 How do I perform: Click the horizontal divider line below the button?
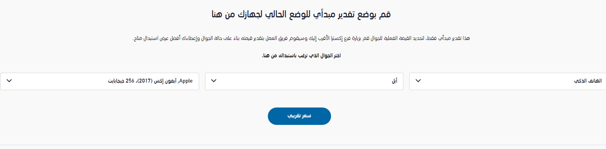click(303, 145)
